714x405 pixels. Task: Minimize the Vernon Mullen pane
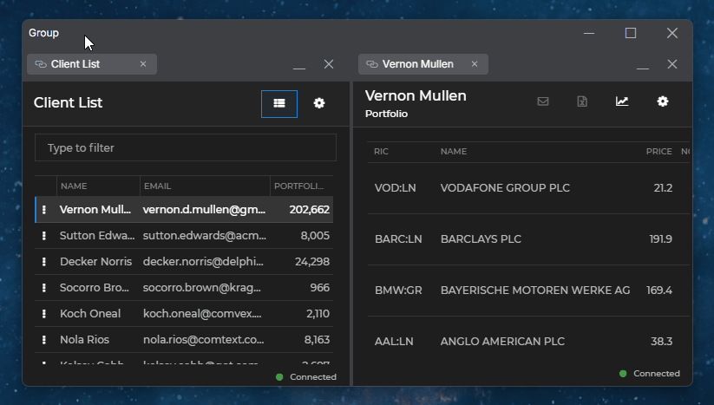coord(643,69)
